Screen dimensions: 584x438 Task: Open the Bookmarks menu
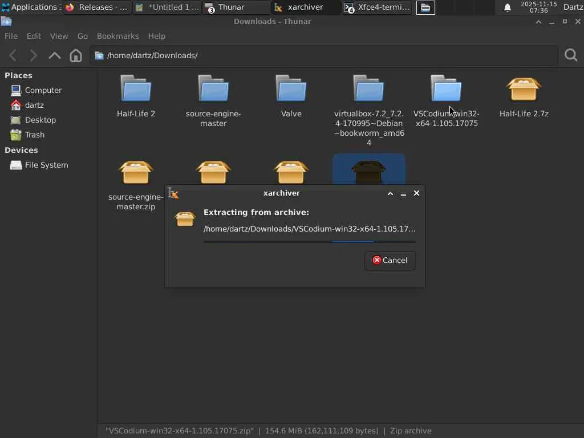pos(117,36)
